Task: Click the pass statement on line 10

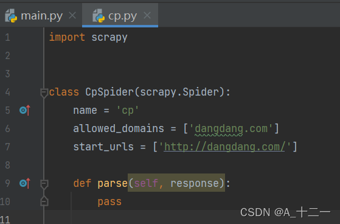Action: click(109, 202)
